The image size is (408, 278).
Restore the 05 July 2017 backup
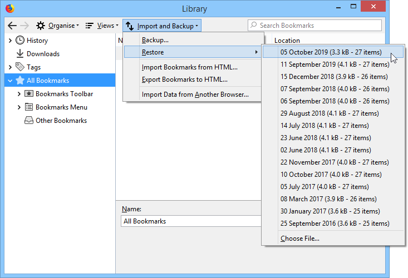(333, 186)
